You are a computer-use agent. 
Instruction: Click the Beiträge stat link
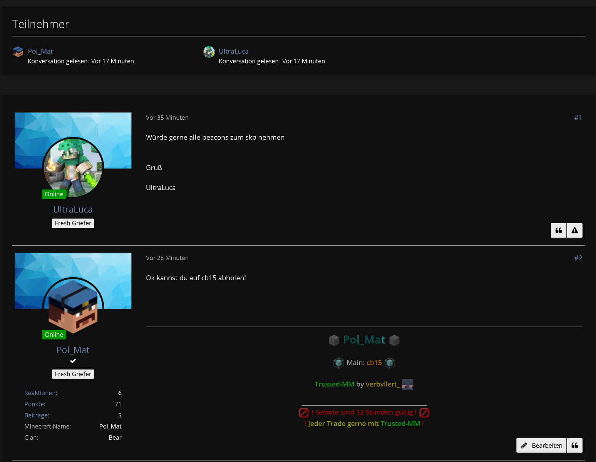(37, 415)
